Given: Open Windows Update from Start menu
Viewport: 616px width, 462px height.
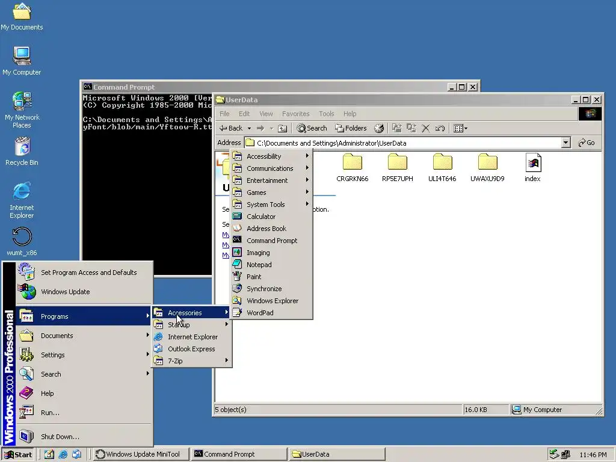Looking at the screenshot, I should (84, 292).
